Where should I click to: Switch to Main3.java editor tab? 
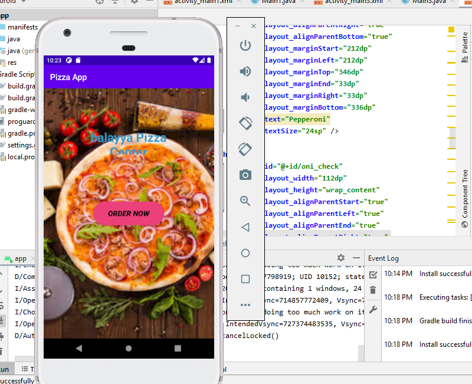pos(429,2)
